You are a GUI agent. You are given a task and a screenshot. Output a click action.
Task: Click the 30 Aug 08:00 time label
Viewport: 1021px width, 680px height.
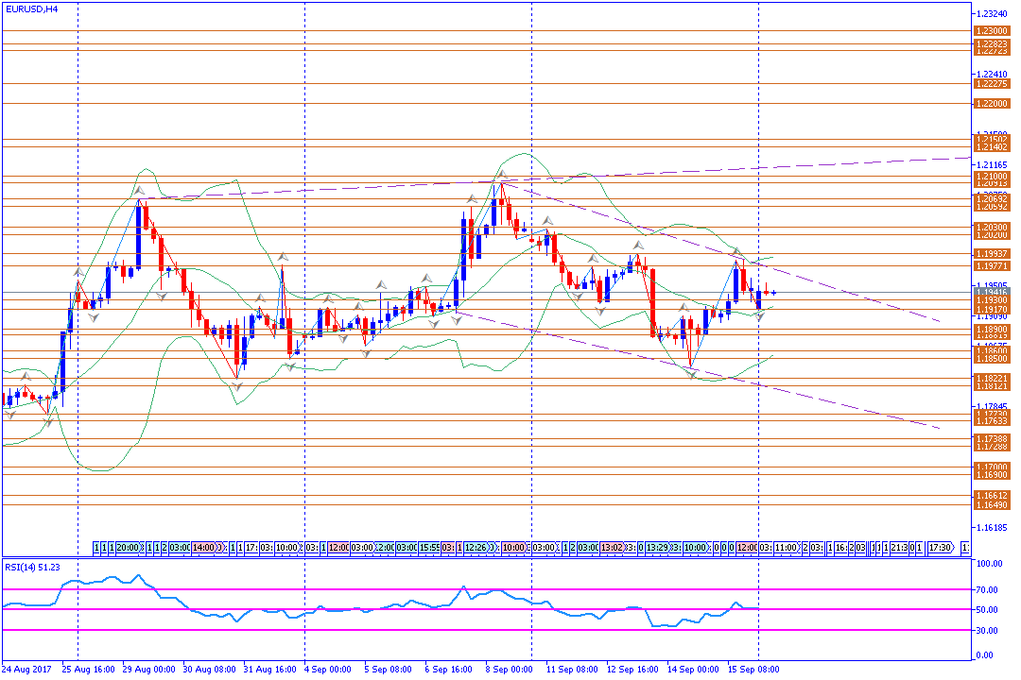209,669
